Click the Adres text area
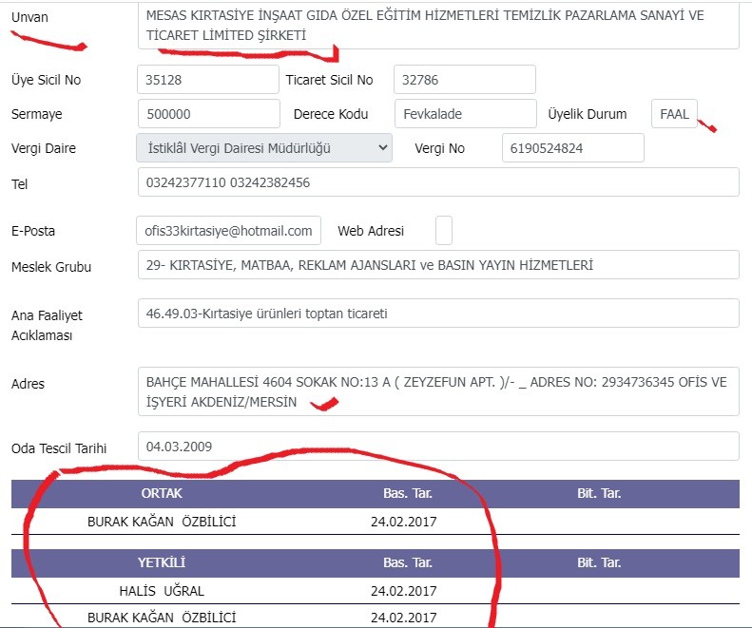This screenshot has width=752, height=628. tap(438, 391)
